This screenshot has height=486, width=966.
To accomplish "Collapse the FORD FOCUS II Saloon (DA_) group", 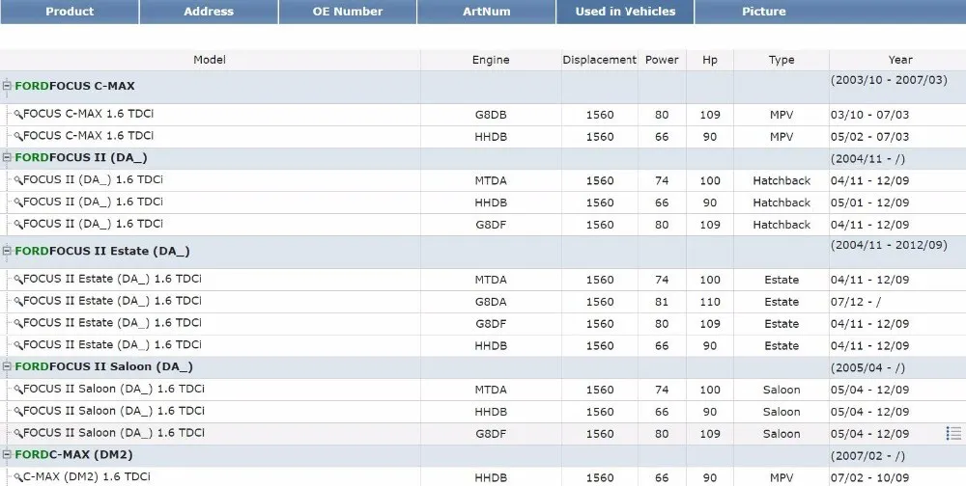I will pyautogui.click(x=7, y=366).
